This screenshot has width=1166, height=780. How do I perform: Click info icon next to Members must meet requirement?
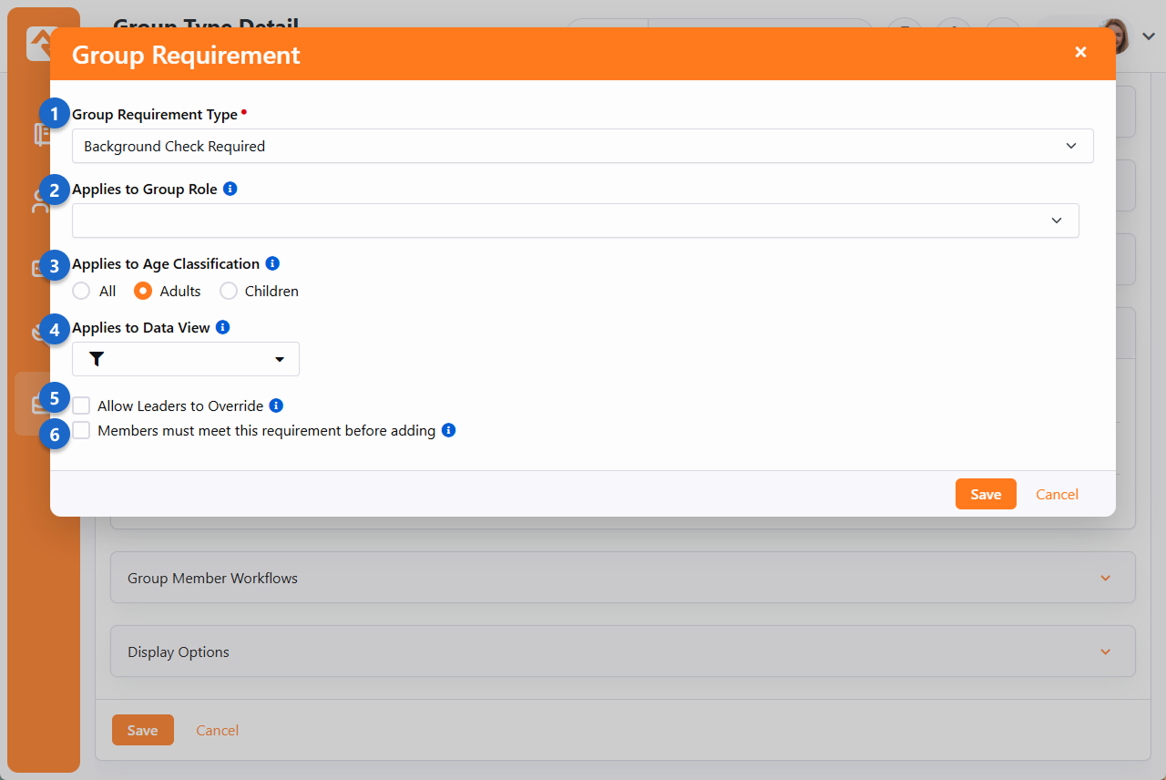(448, 430)
